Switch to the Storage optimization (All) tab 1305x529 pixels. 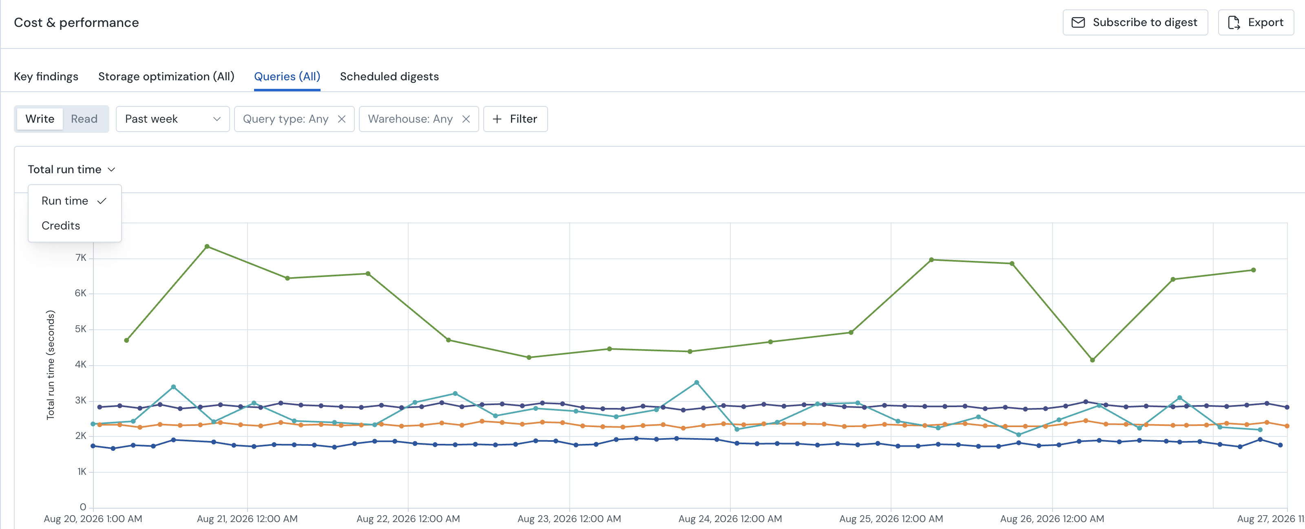click(x=166, y=77)
